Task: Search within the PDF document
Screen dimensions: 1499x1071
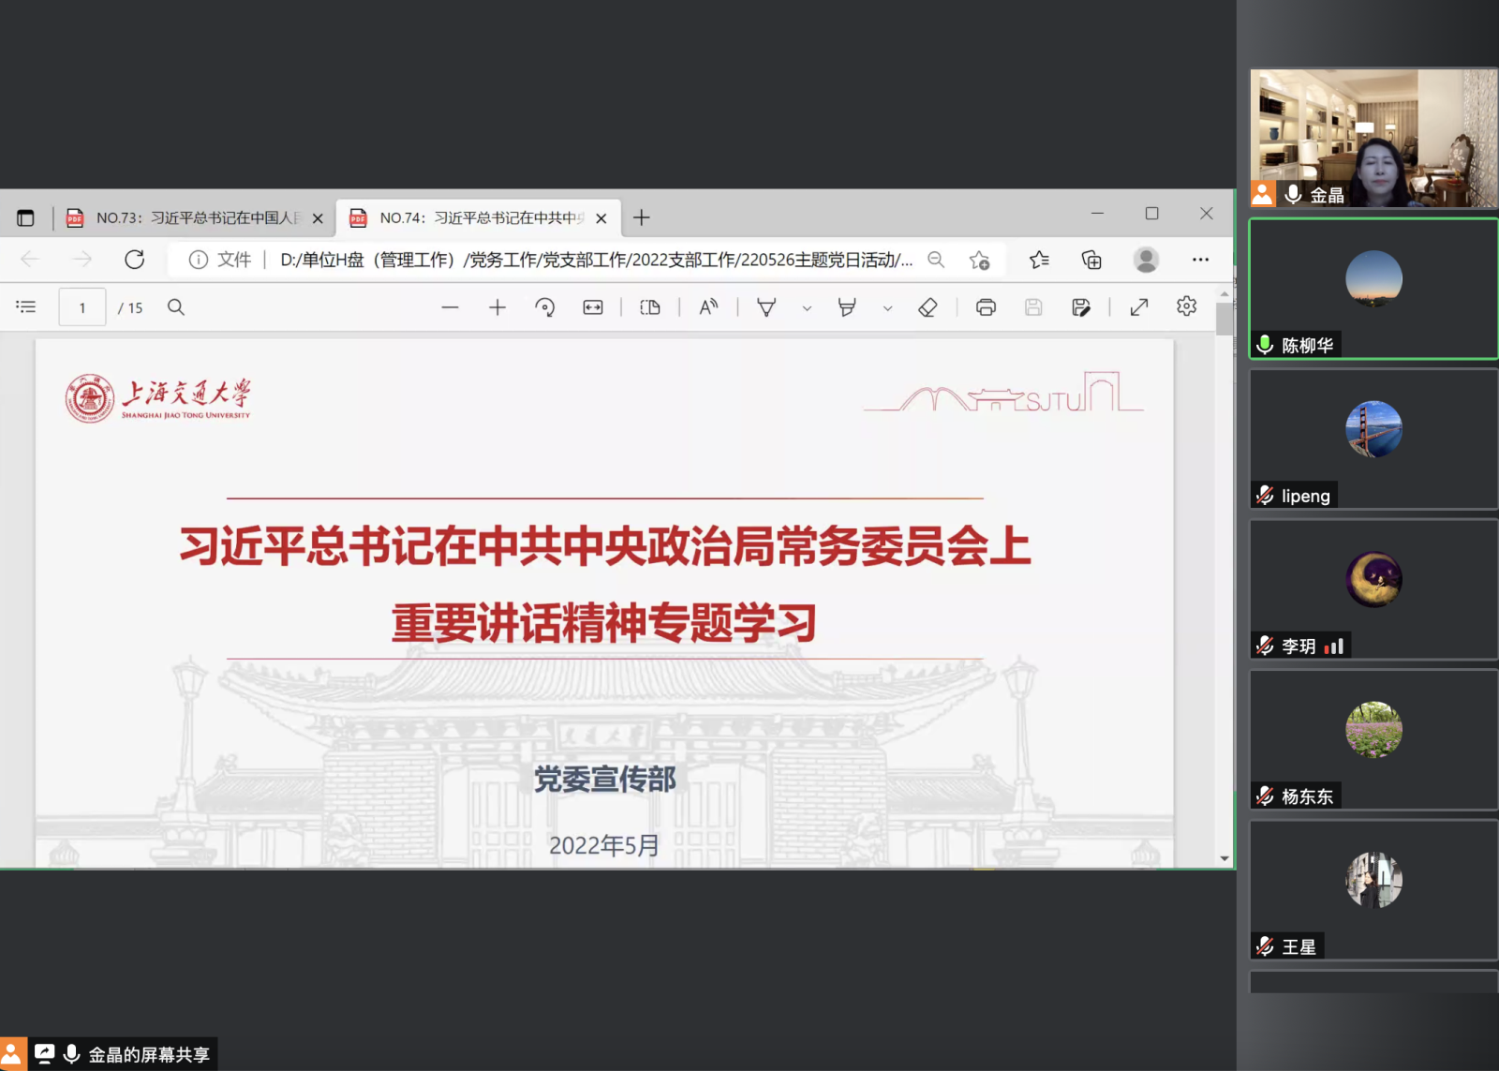Action: point(176,307)
